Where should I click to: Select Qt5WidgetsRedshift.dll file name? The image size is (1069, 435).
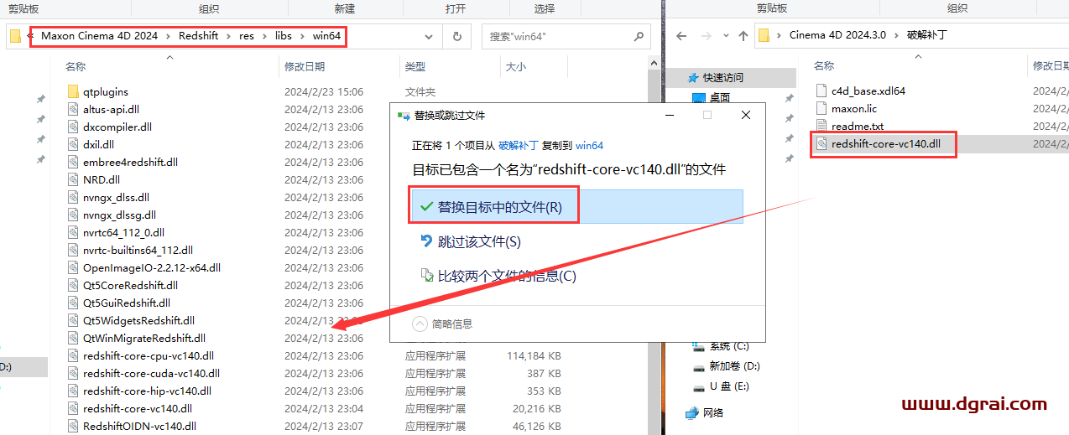(x=138, y=320)
